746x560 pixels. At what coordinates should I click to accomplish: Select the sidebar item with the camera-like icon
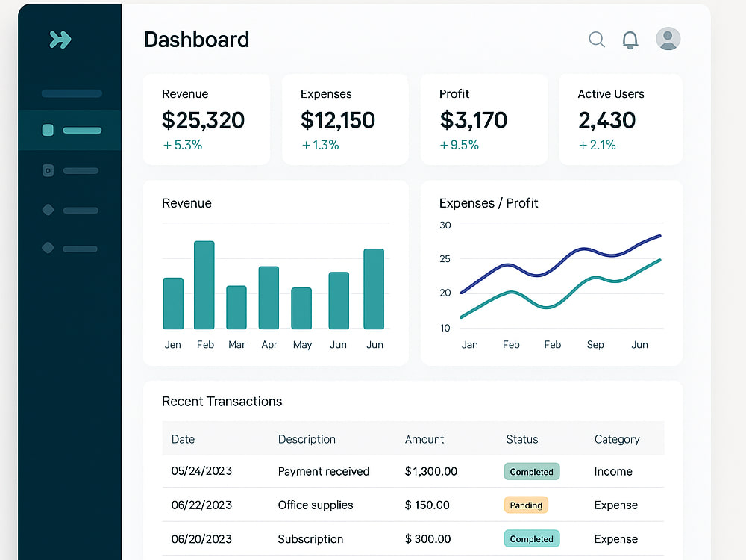point(48,170)
